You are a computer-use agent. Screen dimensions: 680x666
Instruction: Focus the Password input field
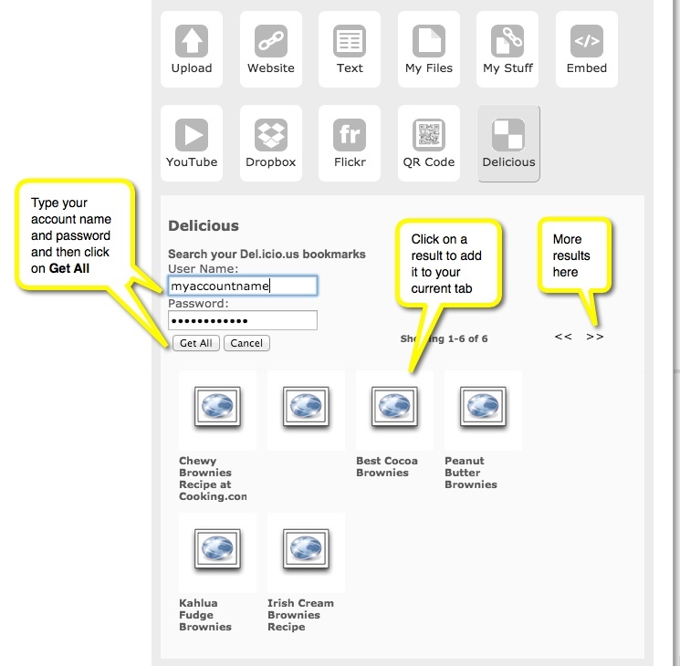point(243,320)
